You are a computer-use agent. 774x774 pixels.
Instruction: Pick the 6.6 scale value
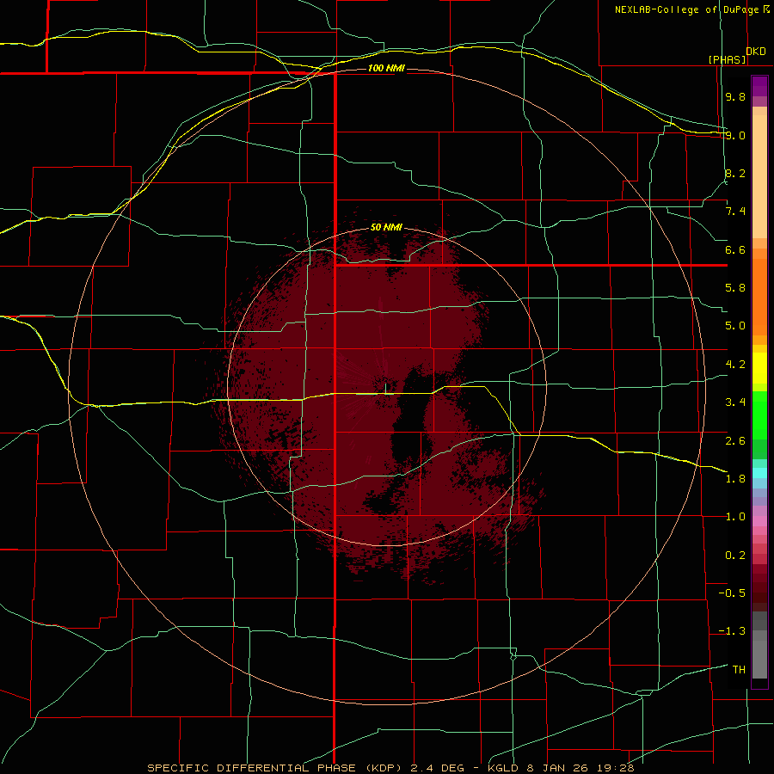click(x=735, y=249)
